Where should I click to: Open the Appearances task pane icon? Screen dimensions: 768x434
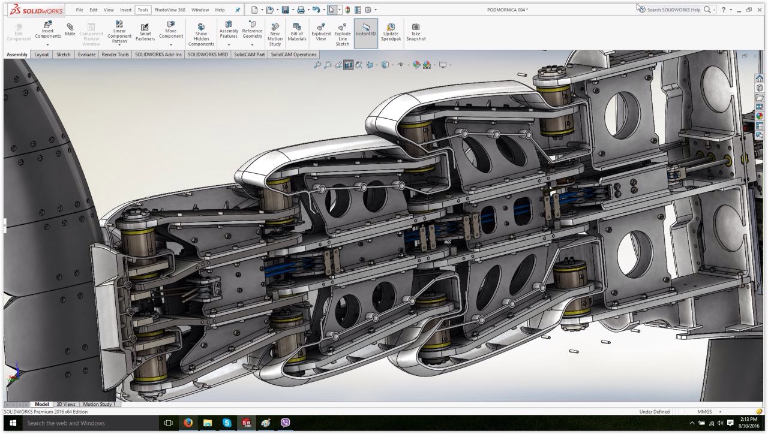click(x=760, y=116)
